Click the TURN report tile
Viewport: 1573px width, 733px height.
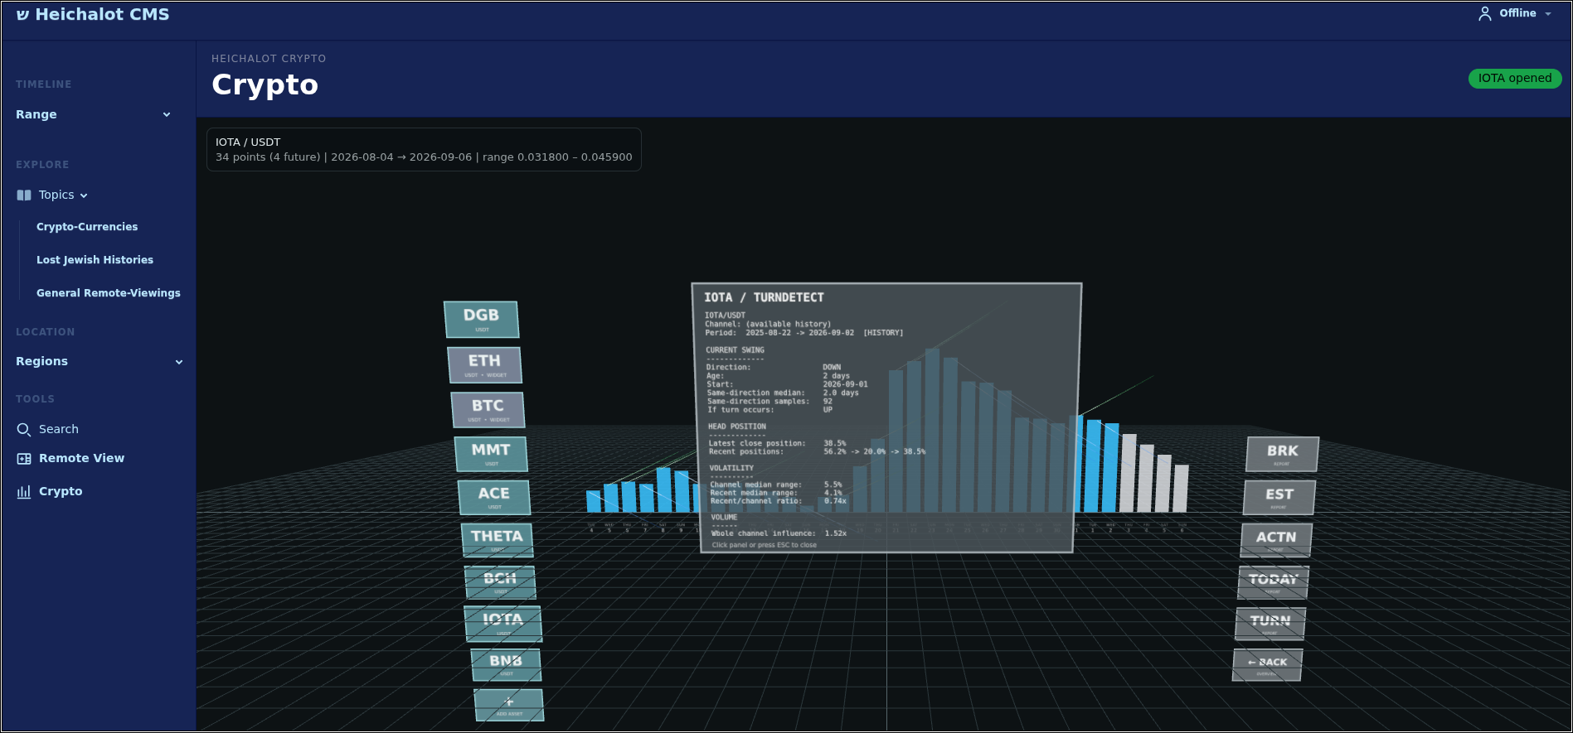pyautogui.click(x=1270, y=624)
